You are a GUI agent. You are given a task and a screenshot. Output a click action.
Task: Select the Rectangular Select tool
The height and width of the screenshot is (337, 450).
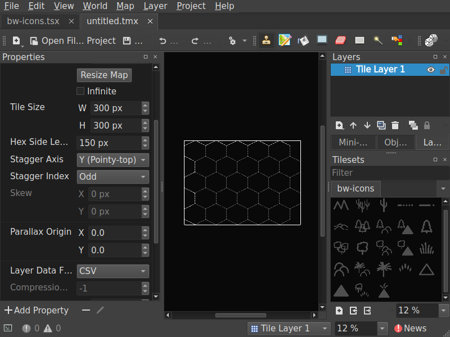(359, 40)
